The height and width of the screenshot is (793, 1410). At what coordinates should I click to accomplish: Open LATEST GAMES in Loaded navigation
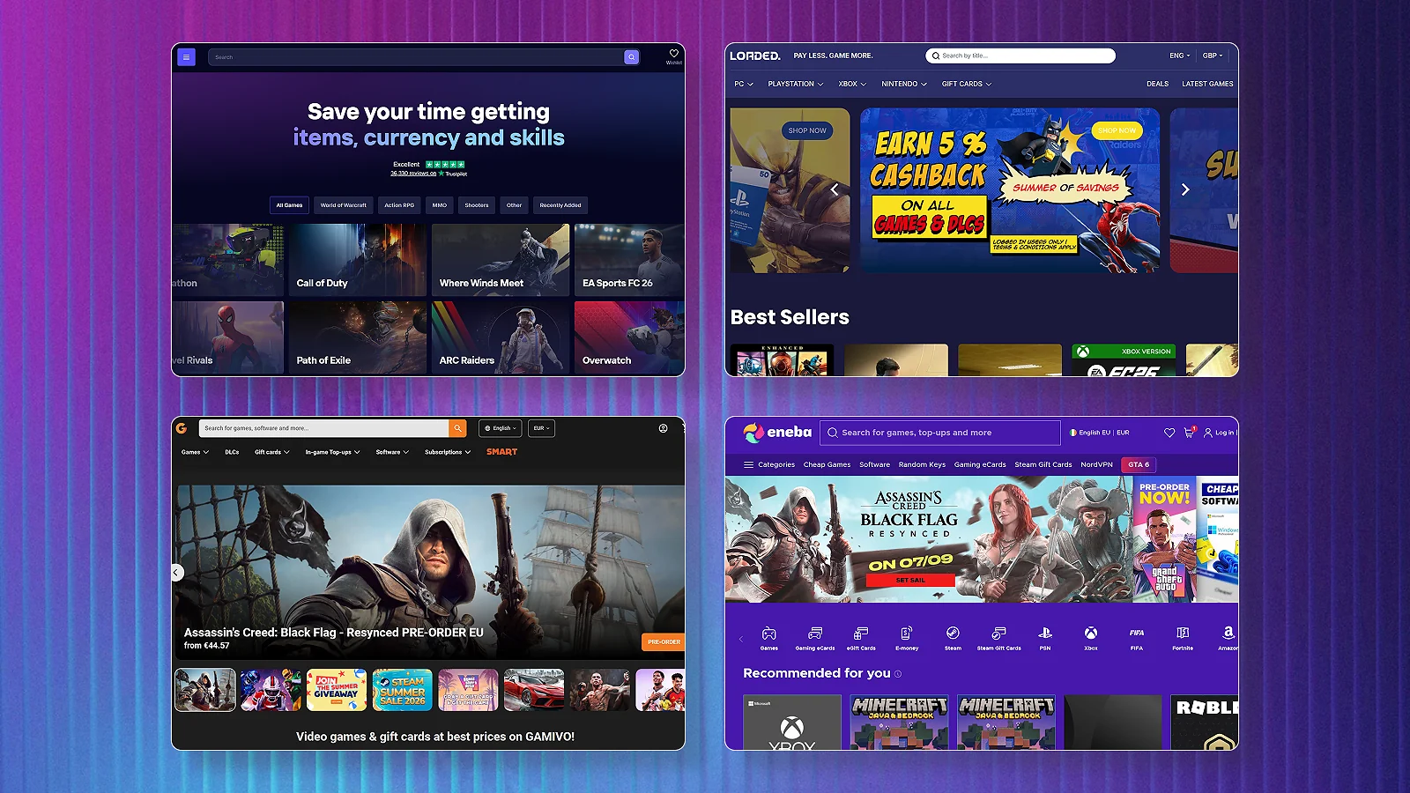coord(1207,84)
